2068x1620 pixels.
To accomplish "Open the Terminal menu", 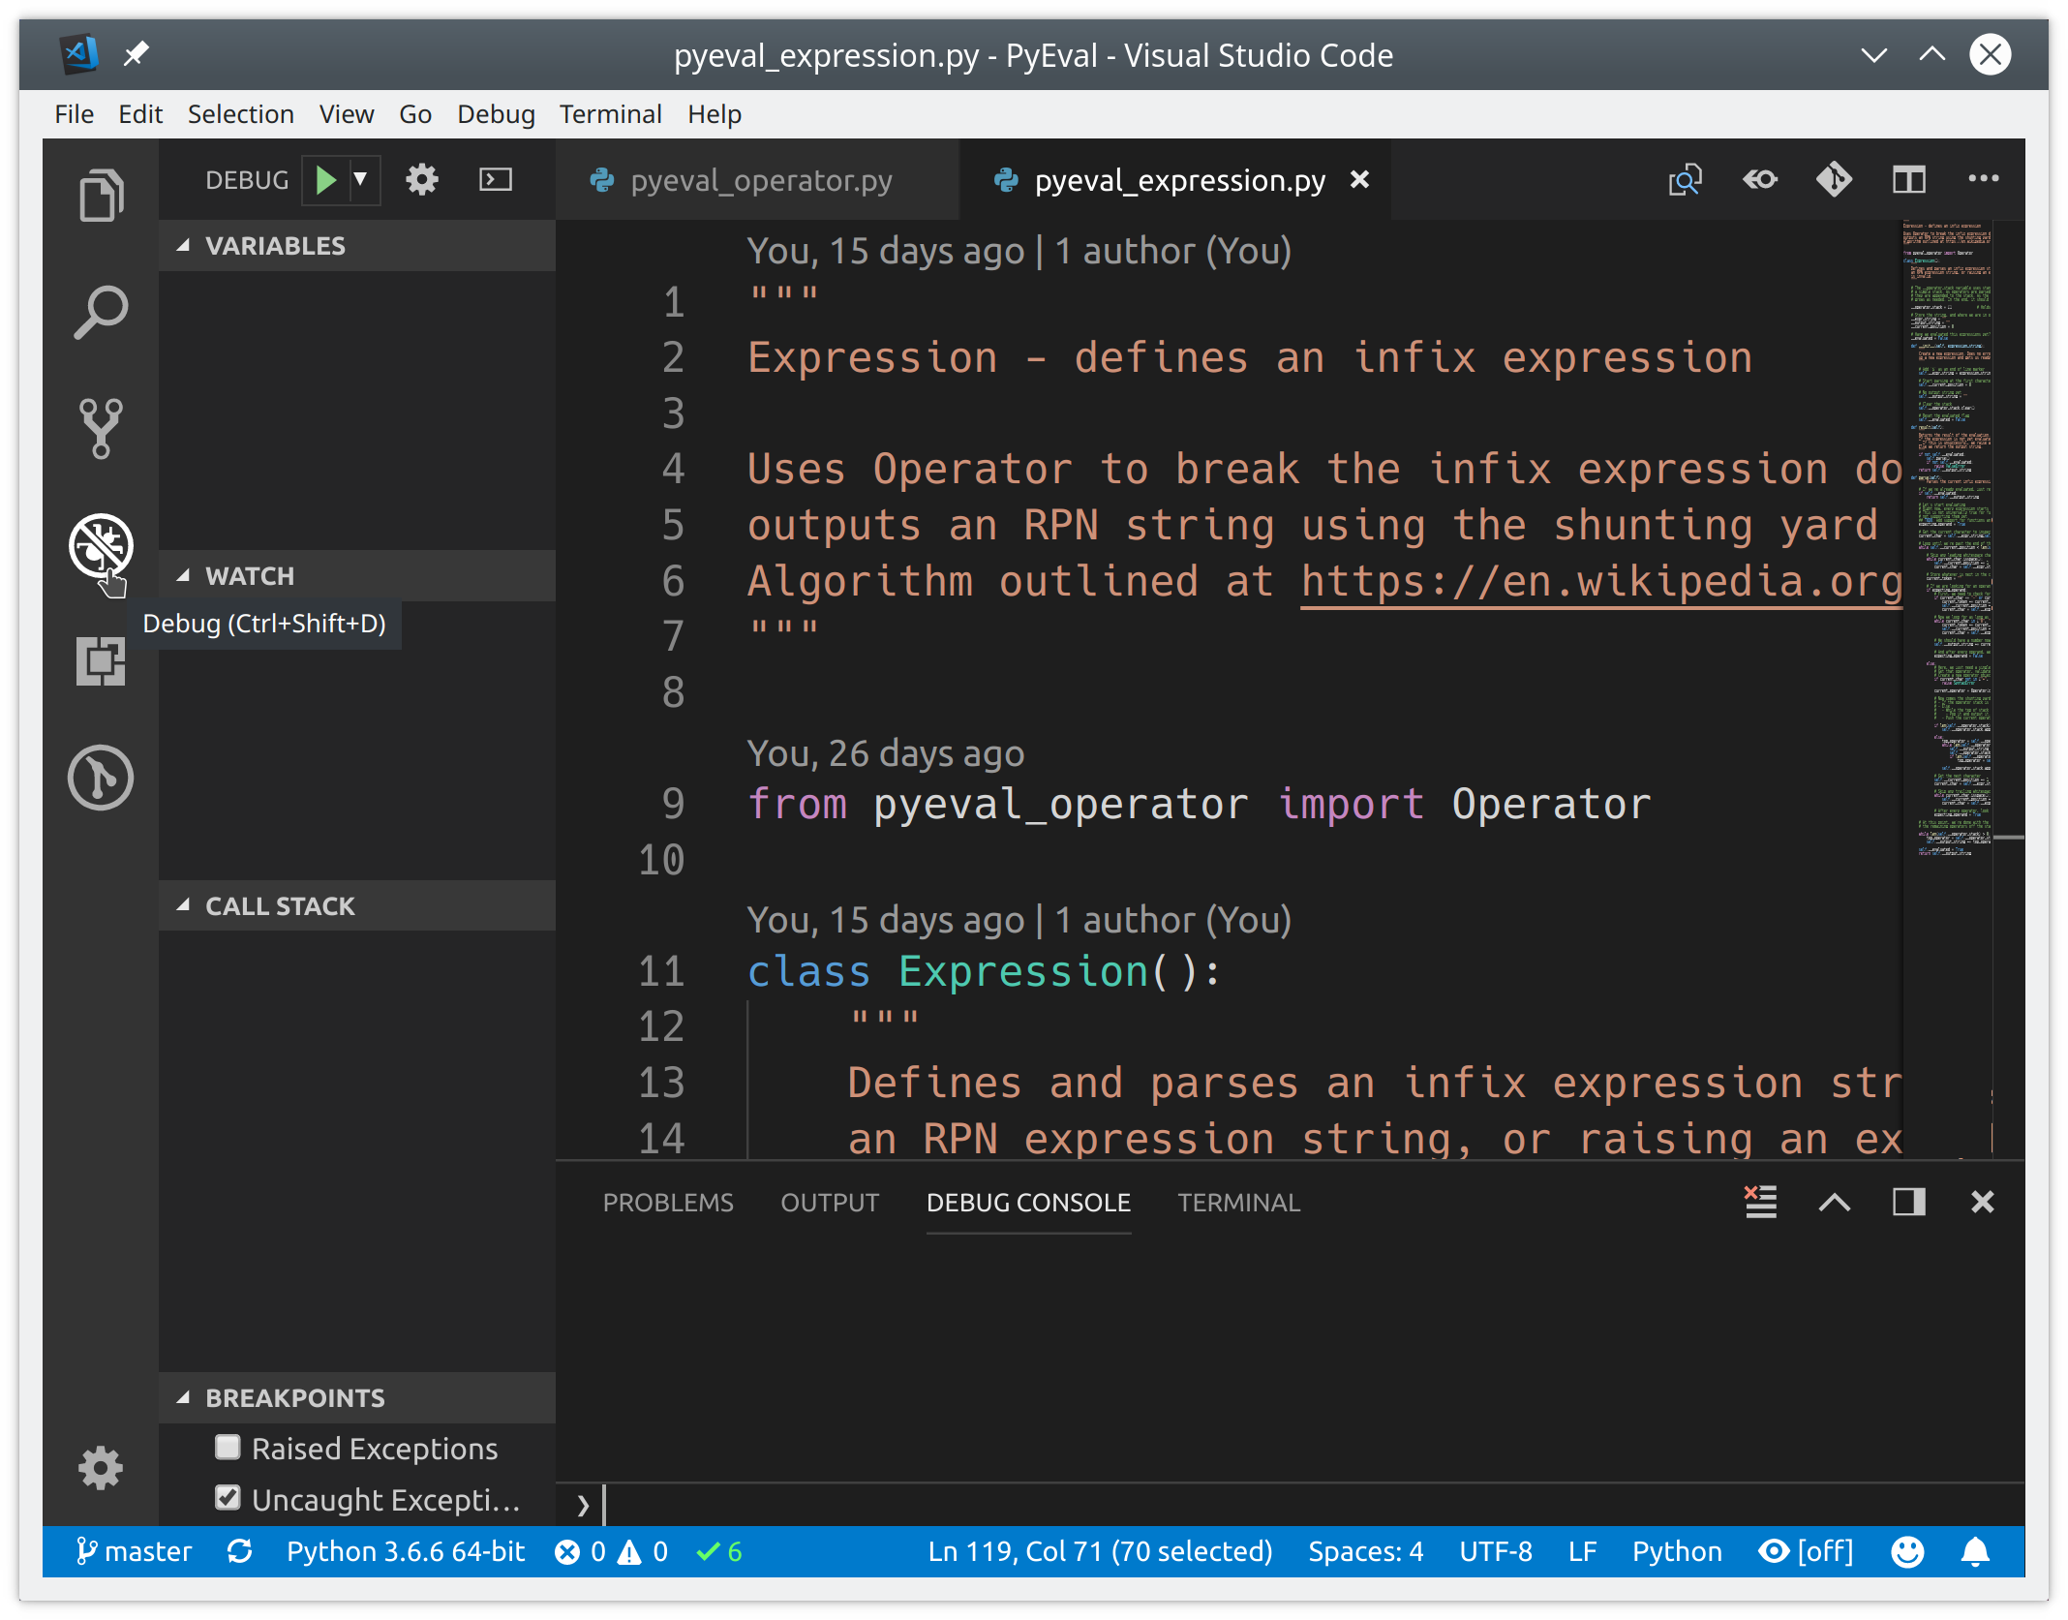I will [608, 112].
